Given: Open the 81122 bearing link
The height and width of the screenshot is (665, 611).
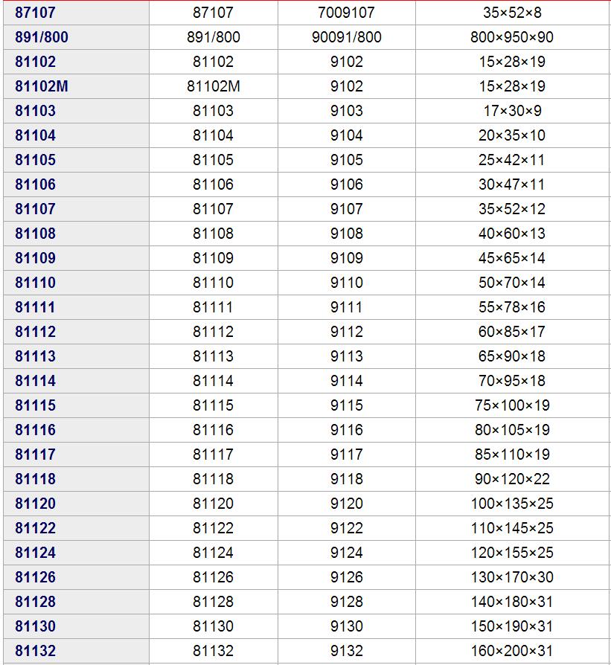Looking at the screenshot, I should 35,528.
